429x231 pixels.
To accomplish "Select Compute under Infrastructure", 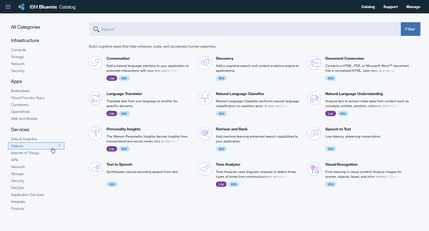I will [x=19, y=50].
